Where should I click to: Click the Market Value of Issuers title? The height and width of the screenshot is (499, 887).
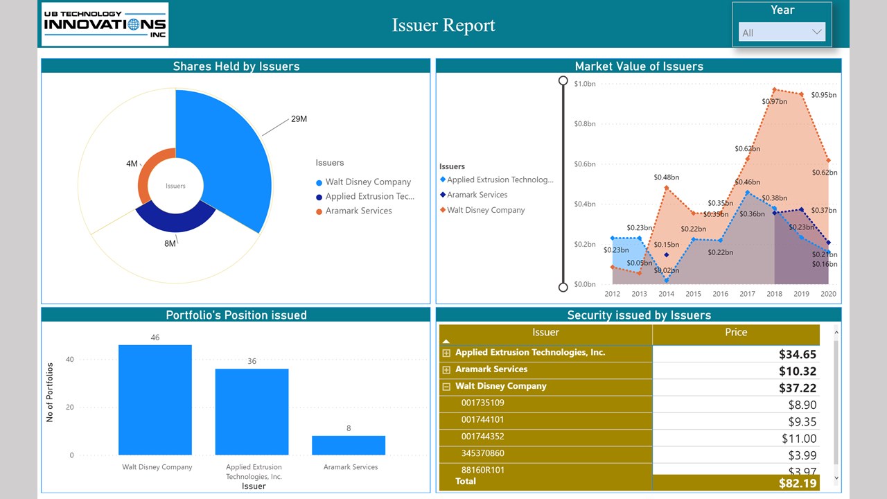[639, 67]
